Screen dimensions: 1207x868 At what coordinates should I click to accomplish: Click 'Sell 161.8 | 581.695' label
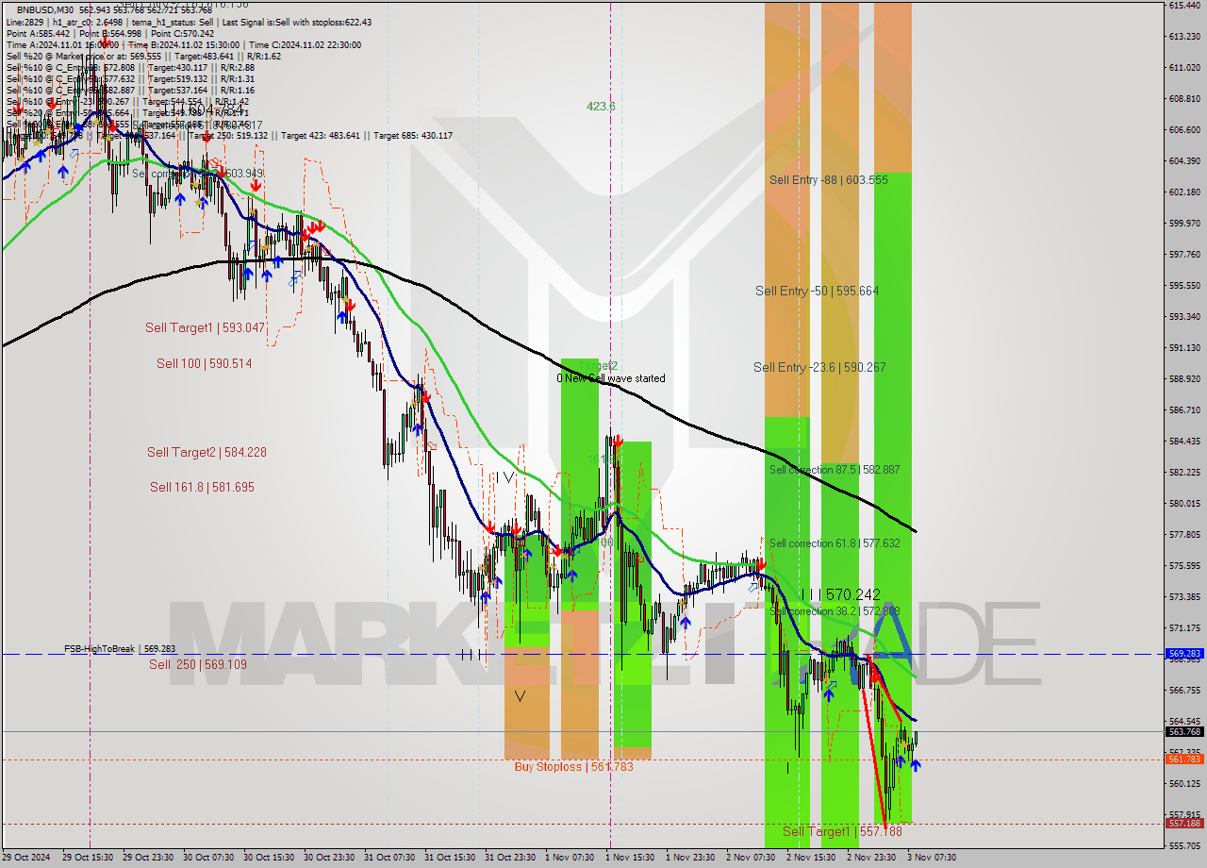[202, 487]
